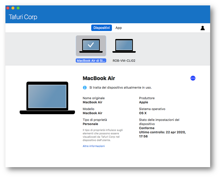Click the blue info icon beside device notice
The image size is (221, 178).
[x=85, y=88]
